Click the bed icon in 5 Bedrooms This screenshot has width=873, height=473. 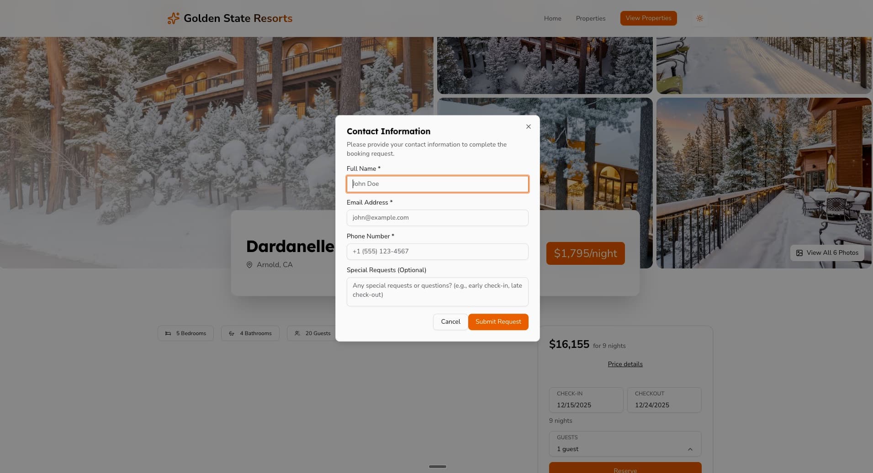[168, 333]
